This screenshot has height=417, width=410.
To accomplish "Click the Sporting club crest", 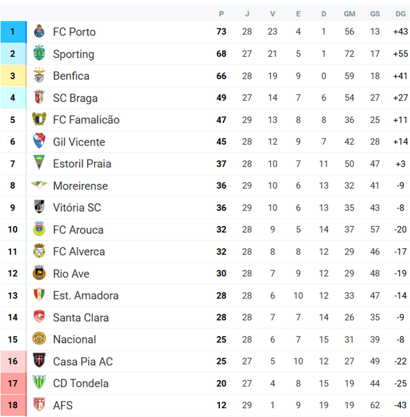I will 39,54.
